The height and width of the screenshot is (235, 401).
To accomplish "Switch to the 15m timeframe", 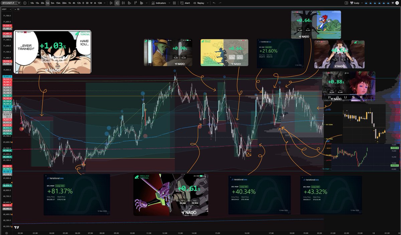I will coord(58,3).
